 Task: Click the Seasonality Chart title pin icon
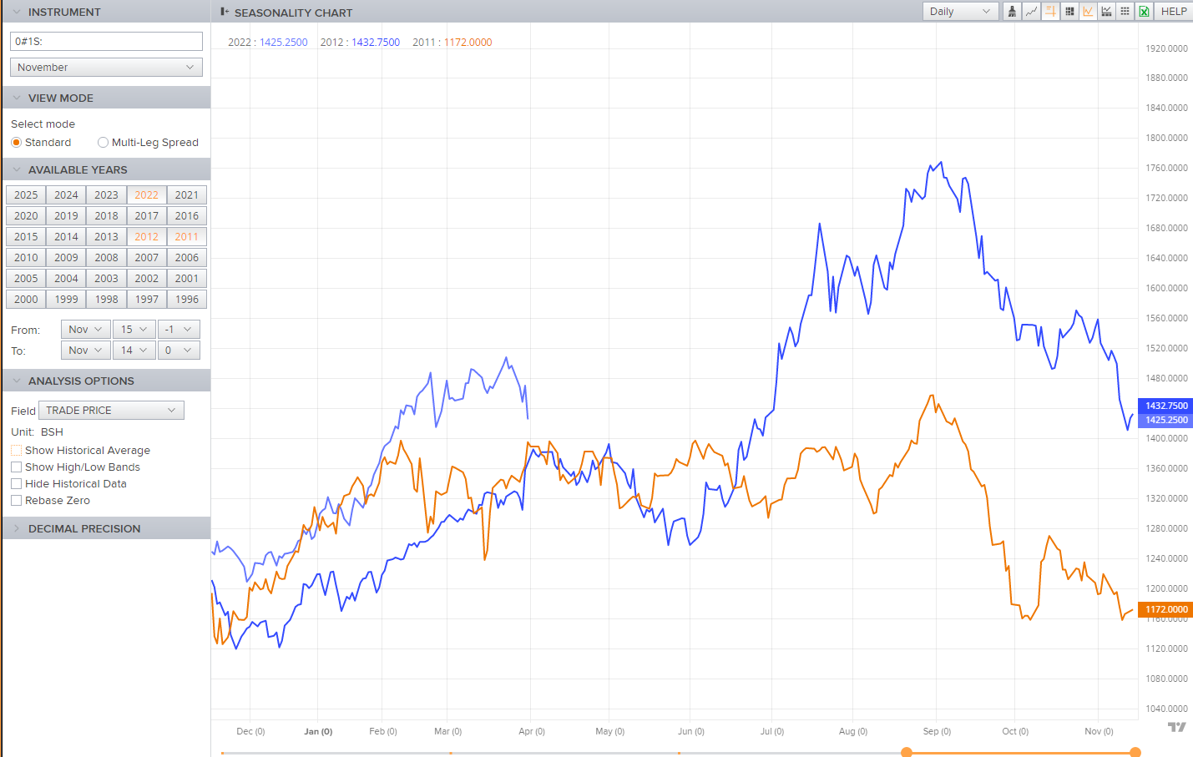(224, 12)
